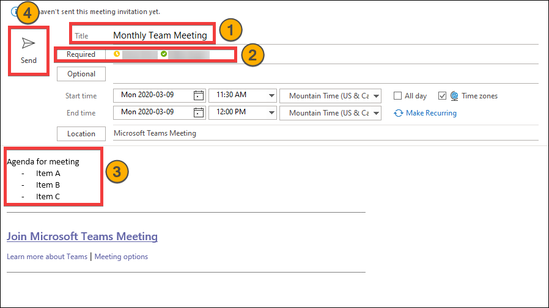Screen dimensions: 549x308
Task: Expand the start time zone Mountain Time dropdown
Action: coord(376,96)
